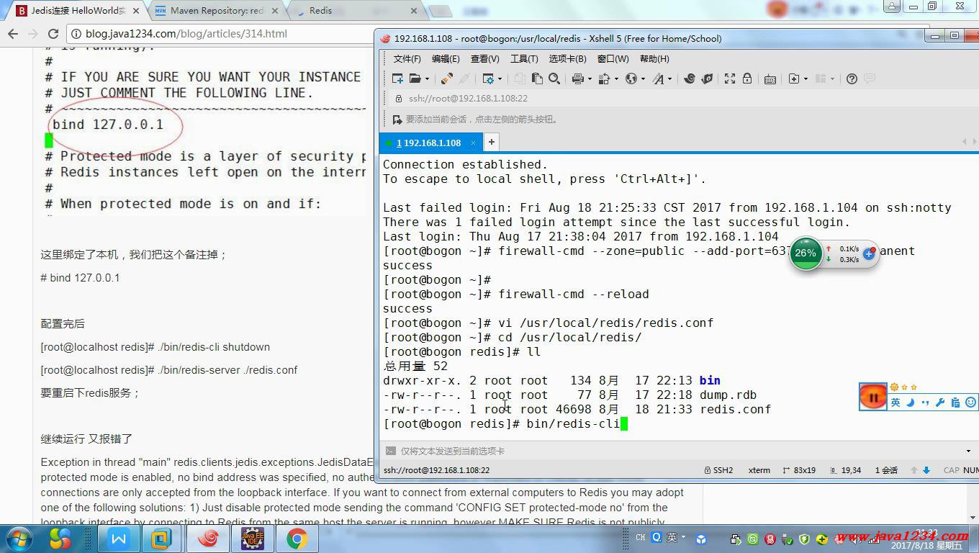Open the send-text bar dropdown arrow
The image size is (979, 553).
968,451
